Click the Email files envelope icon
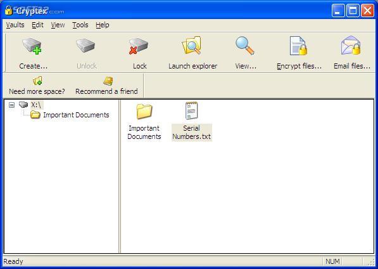This screenshot has height=269, width=378. [x=351, y=46]
